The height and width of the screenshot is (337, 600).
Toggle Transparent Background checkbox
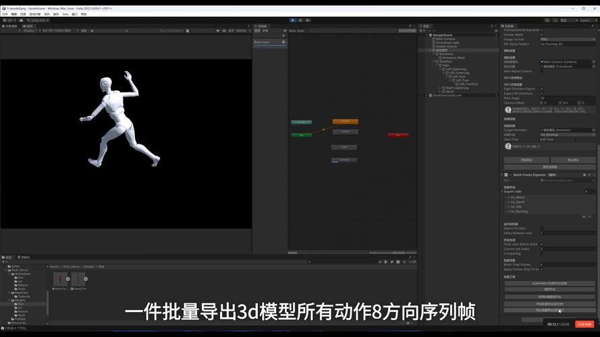pyautogui.click(x=541, y=30)
